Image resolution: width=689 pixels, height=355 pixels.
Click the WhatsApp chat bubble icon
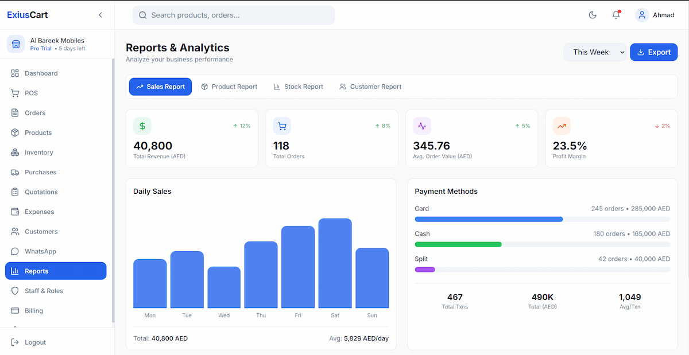15,251
